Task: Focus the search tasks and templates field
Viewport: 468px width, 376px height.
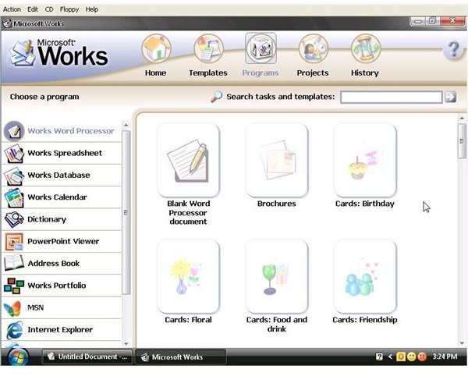Action: [392, 97]
